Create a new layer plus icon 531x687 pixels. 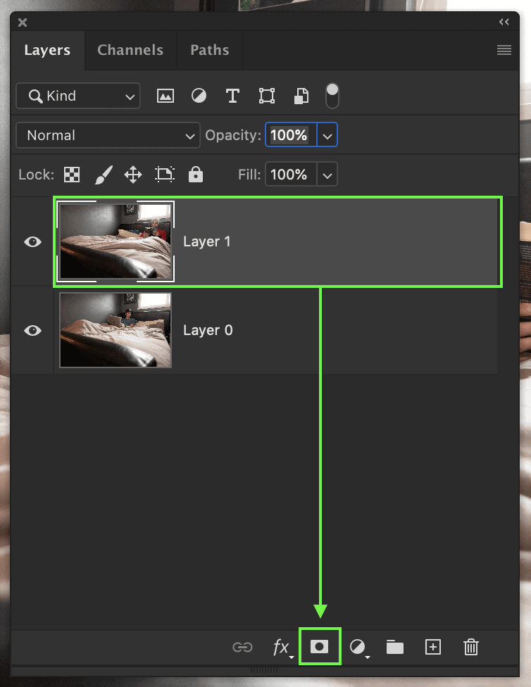click(x=433, y=647)
